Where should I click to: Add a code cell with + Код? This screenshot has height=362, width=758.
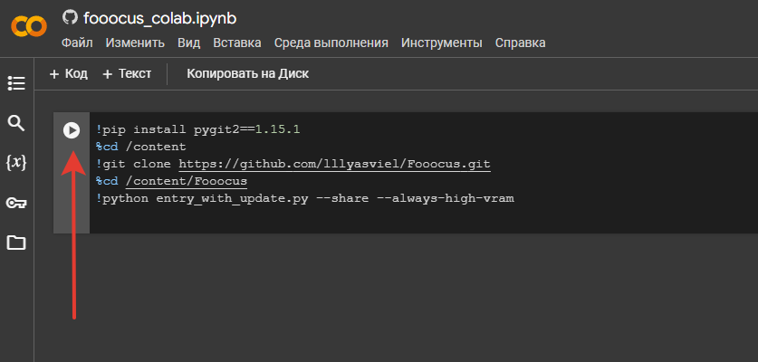tap(68, 74)
